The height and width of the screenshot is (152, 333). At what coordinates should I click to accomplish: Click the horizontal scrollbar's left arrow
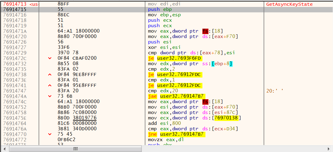[4, 149]
